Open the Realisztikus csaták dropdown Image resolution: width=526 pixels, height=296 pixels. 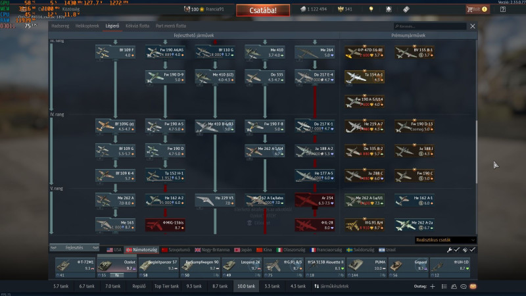click(445, 240)
